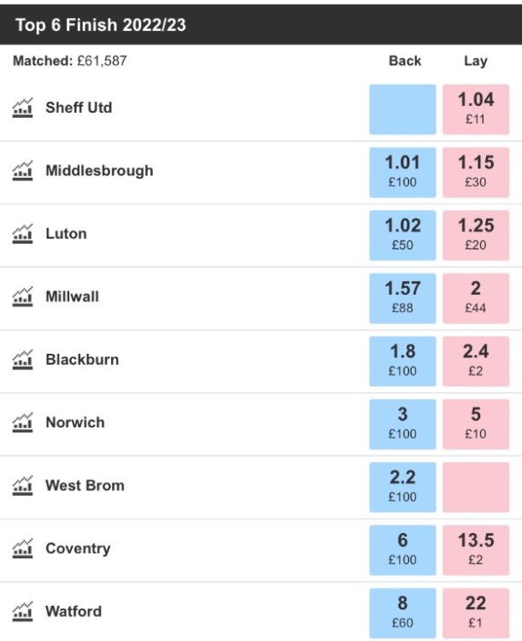View the Watford graph icon

[x=23, y=612]
